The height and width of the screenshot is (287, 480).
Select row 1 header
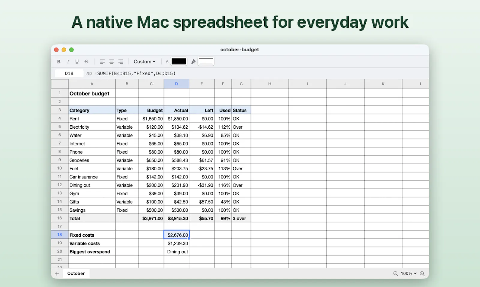[60, 93]
